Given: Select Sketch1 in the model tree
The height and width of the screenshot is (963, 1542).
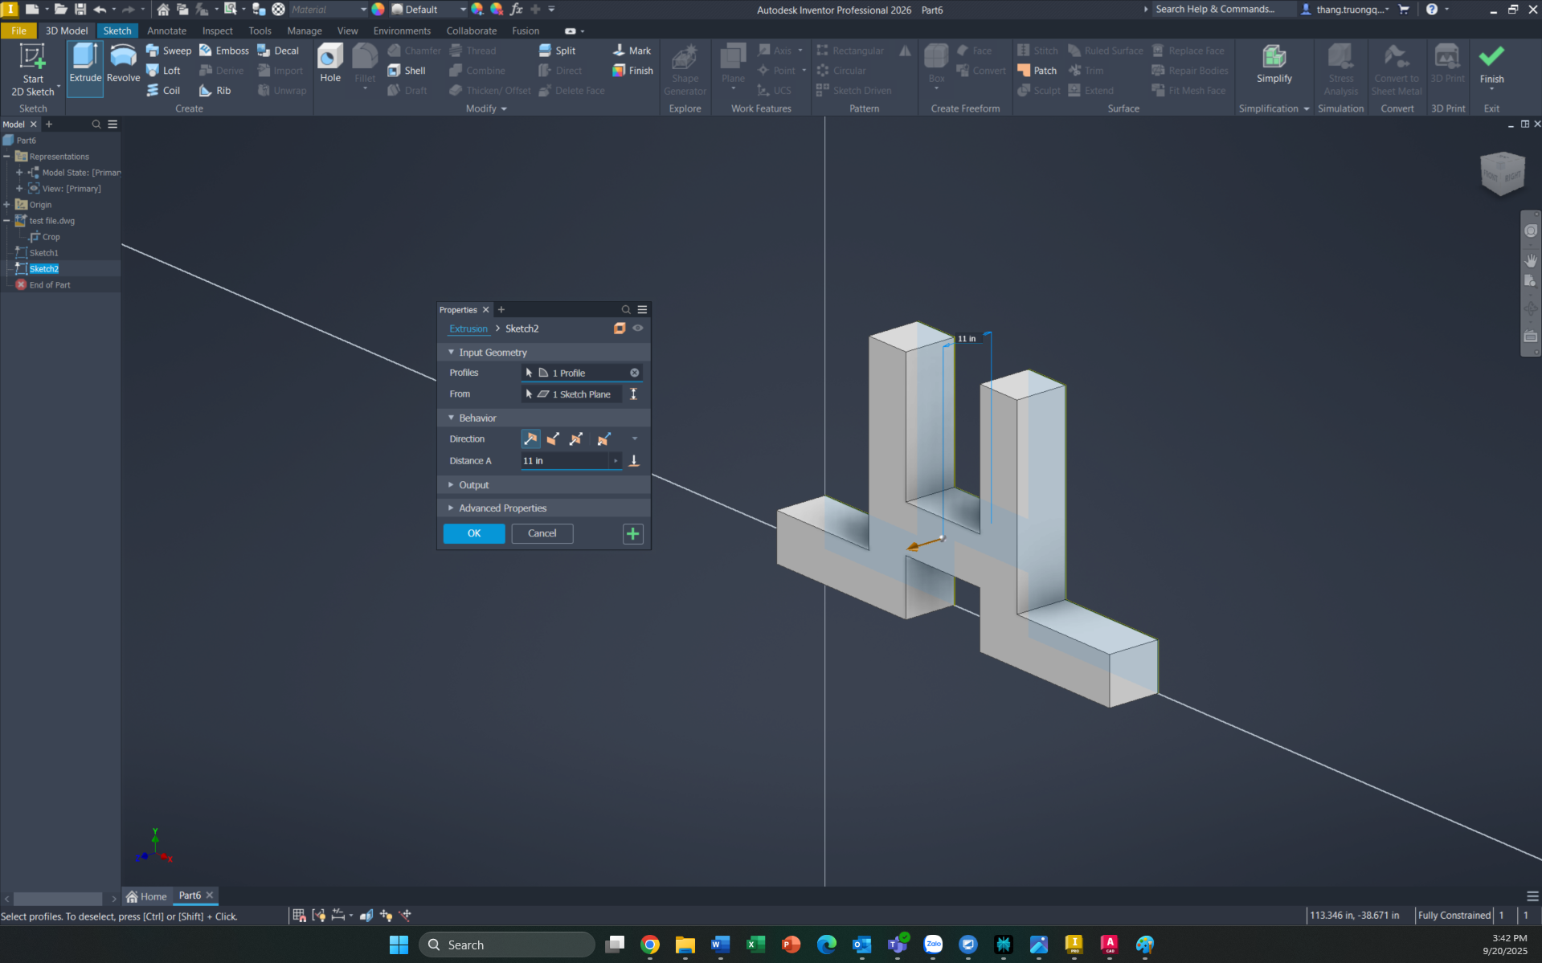Looking at the screenshot, I should pyautogui.click(x=43, y=253).
